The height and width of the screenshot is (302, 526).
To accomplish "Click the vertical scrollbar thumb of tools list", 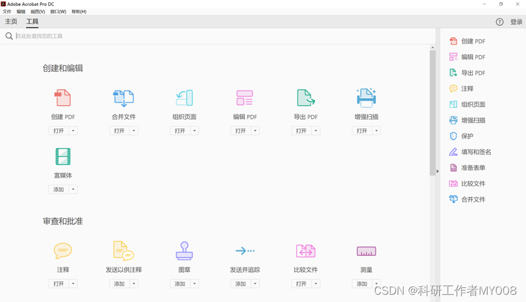I will tap(432, 112).
